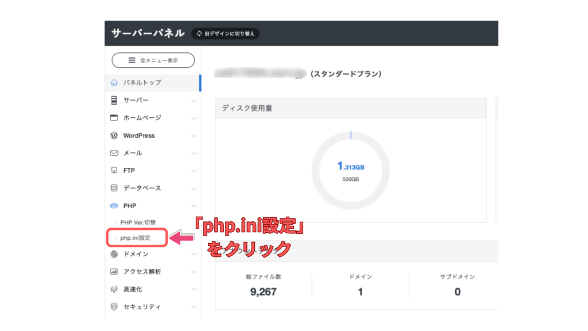The image size is (588, 331).
Task: Click the home icon beside パネルトップ
Action: pos(114,83)
